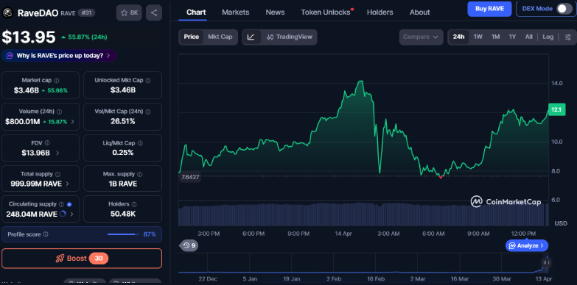
Task: Expand Volume (24h) details chevron
Action: pyautogui.click(x=72, y=122)
